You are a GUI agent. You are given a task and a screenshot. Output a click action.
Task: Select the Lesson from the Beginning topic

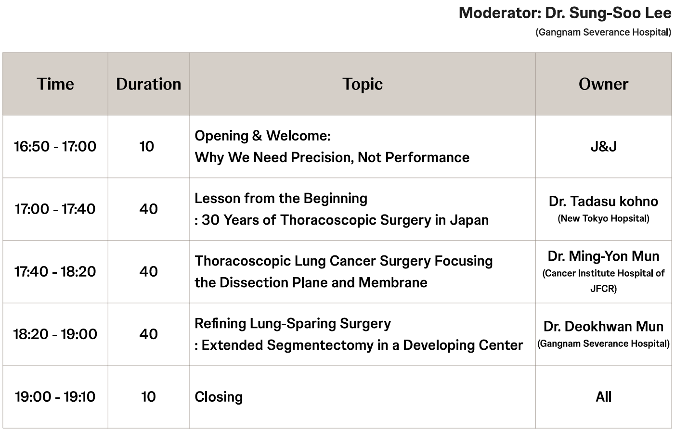tap(281, 198)
